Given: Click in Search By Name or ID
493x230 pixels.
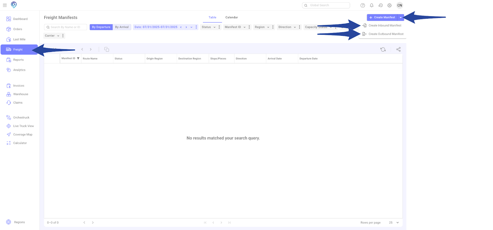Looking at the screenshot, I should pos(66,27).
